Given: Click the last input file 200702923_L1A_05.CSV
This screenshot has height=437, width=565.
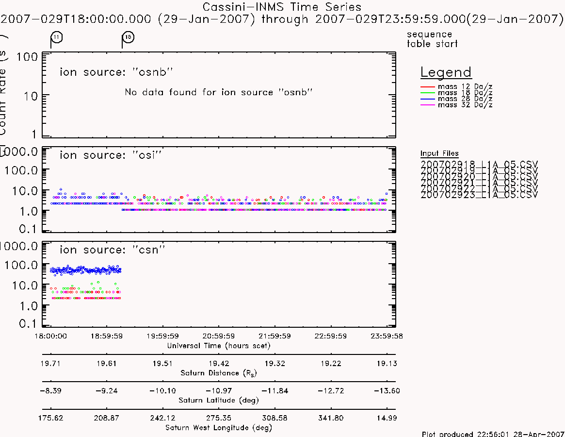Looking at the screenshot, I should pyautogui.click(x=479, y=195).
